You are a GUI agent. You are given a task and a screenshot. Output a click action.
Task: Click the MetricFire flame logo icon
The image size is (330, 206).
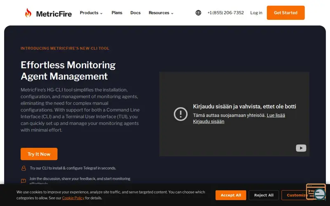[28, 13]
